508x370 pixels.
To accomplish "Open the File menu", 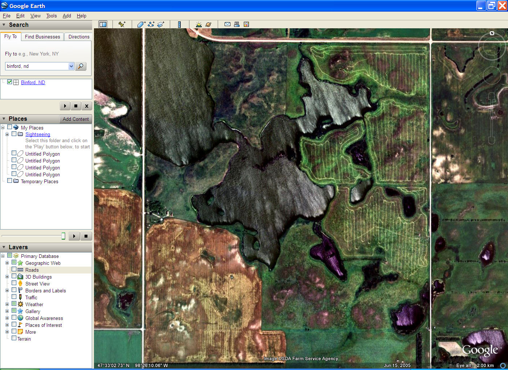I will pyautogui.click(x=7, y=16).
